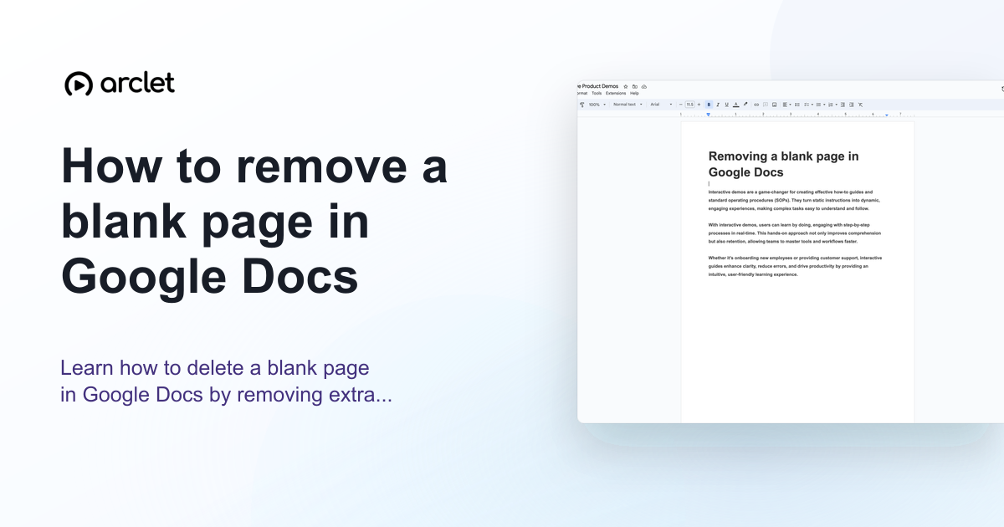
Task: Click the Google Docs screenshot thumbnail
Action: tap(791, 252)
